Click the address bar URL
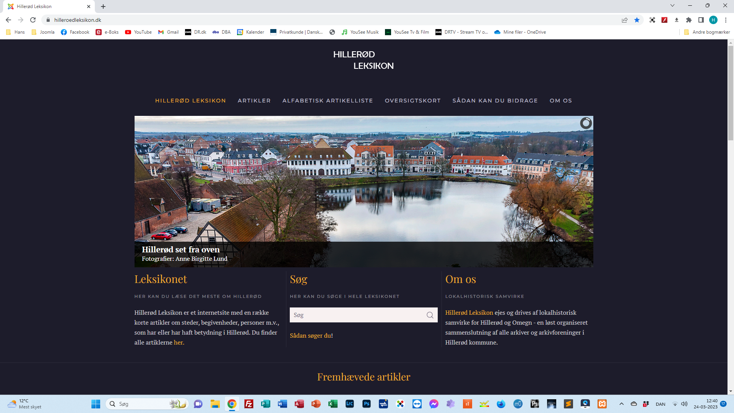This screenshot has height=413, width=734. point(78,20)
